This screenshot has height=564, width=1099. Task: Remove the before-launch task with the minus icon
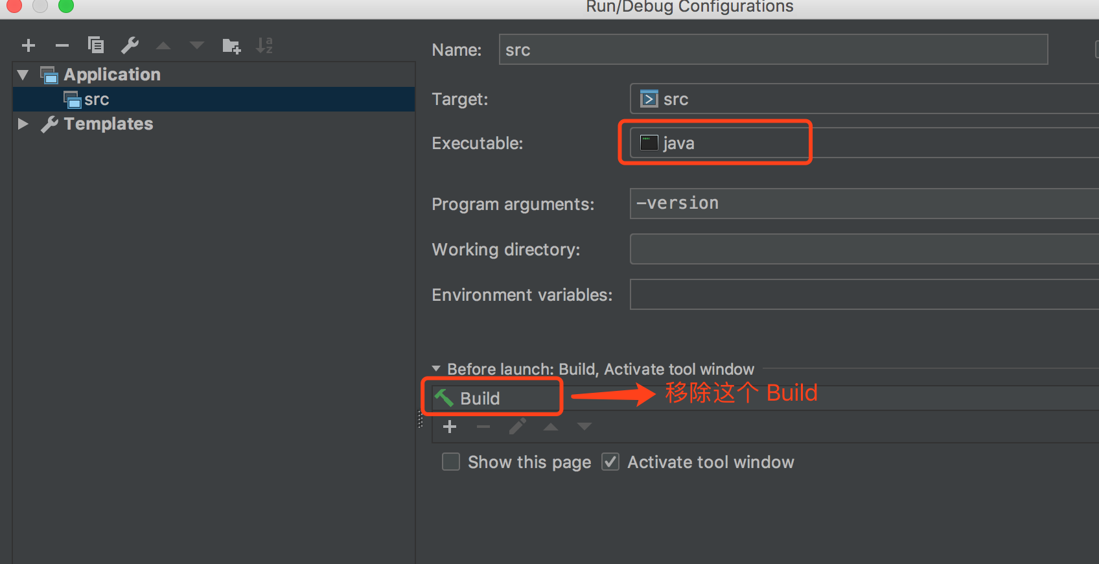tap(483, 427)
